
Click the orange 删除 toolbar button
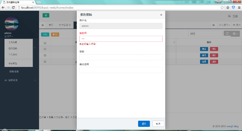[55, 34]
